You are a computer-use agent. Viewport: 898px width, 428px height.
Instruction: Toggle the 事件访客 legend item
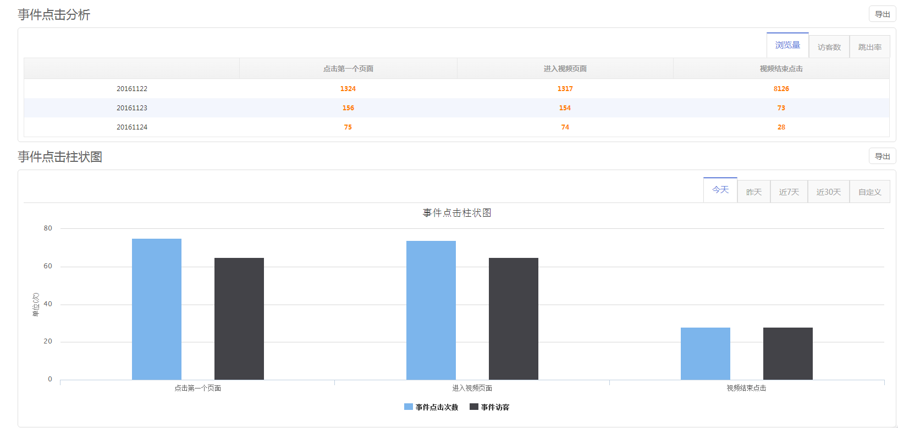(489, 407)
